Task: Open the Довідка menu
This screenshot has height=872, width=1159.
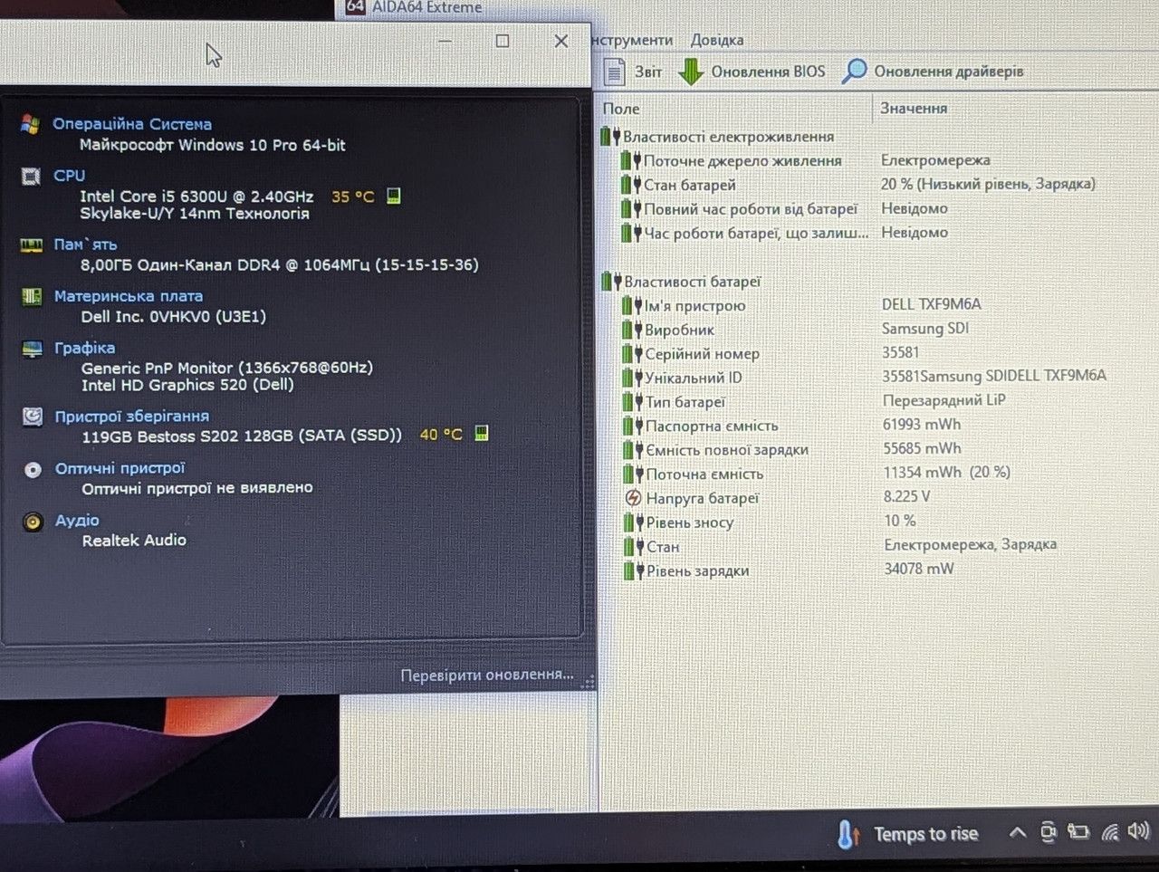Action: point(717,40)
